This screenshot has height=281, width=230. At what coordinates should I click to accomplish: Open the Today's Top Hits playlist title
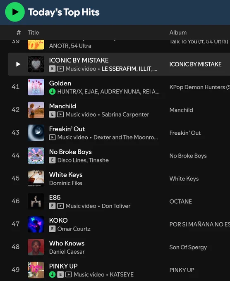(64, 12)
